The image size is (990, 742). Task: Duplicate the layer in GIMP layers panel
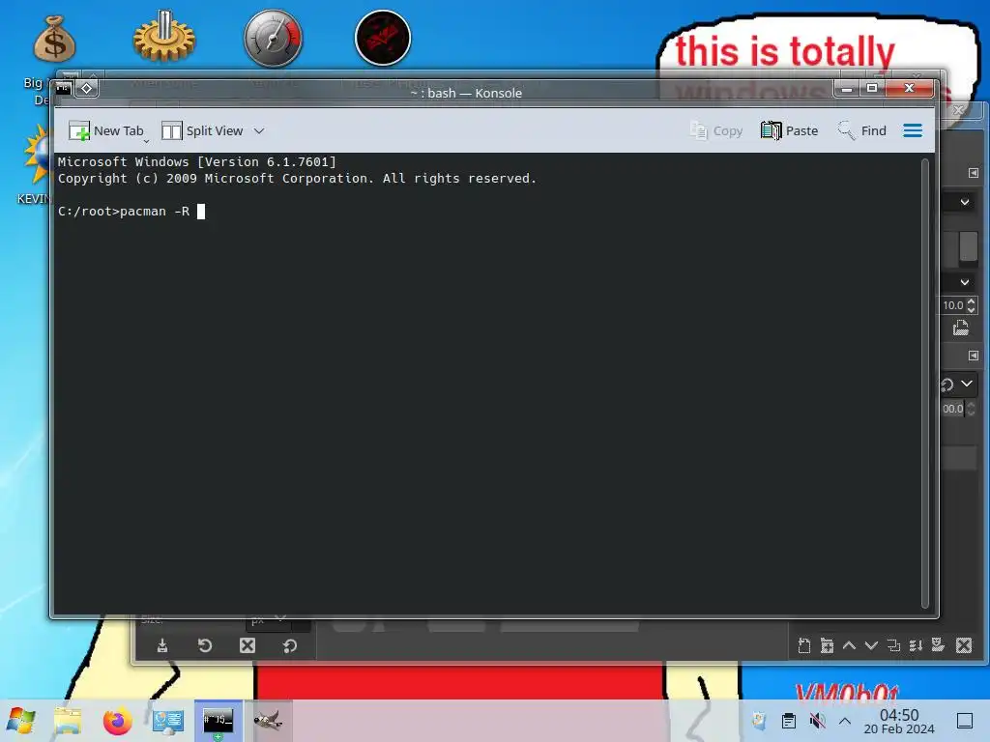893,645
